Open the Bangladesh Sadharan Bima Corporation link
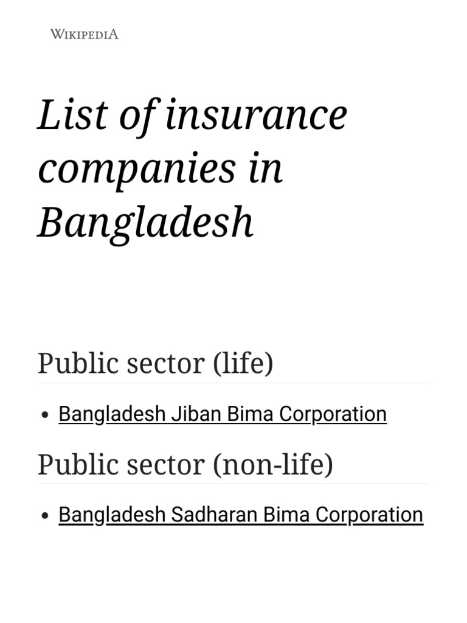 pos(240,515)
